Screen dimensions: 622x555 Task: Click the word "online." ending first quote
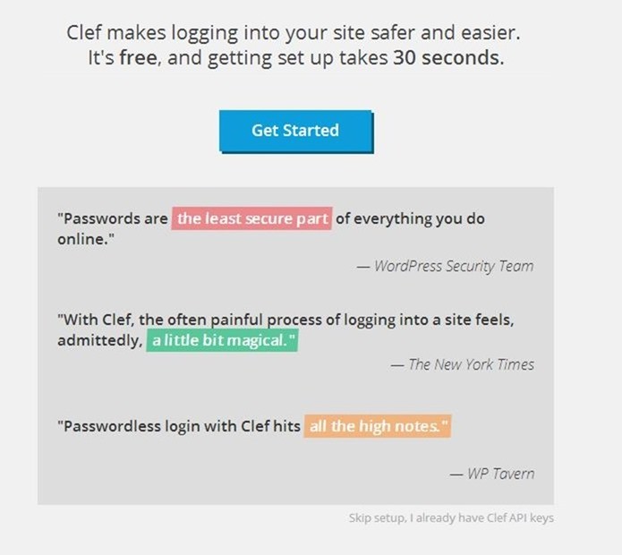click(x=86, y=239)
